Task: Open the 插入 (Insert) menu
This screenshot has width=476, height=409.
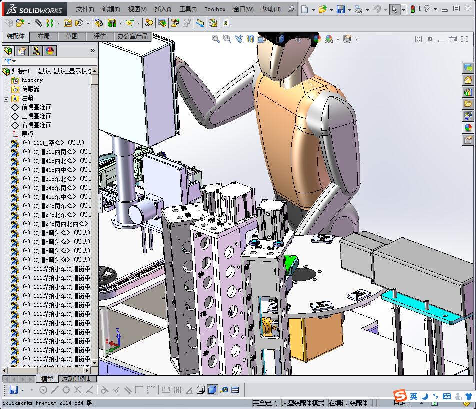Action: pos(163,9)
